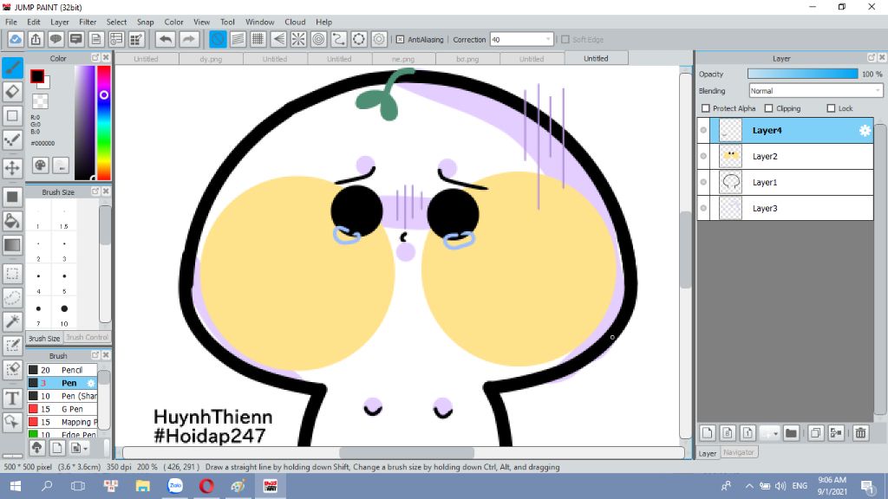
Task: Toggle visibility of Layer4
Action: (x=703, y=130)
